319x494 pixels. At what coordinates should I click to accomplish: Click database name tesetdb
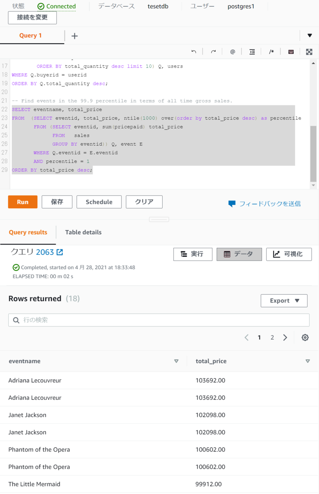click(x=158, y=6)
